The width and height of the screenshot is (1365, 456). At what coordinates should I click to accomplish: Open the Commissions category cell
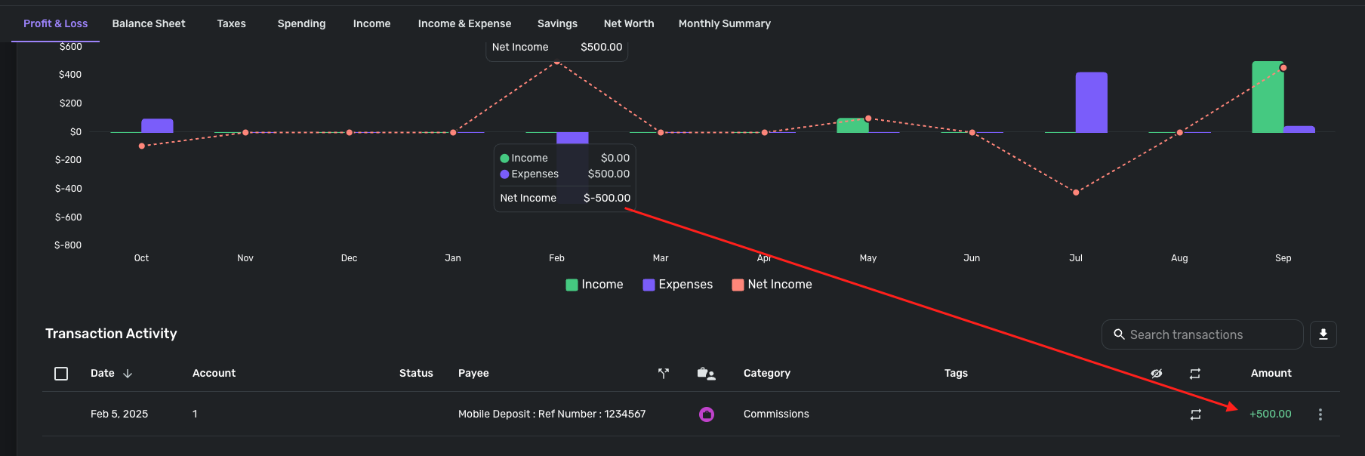[775, 414]
